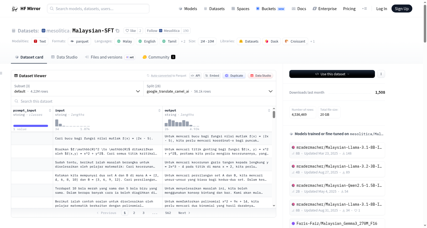The image size is (427, 228).
Task: Open Docs in top navigation
Action: [x=299, y=9]
